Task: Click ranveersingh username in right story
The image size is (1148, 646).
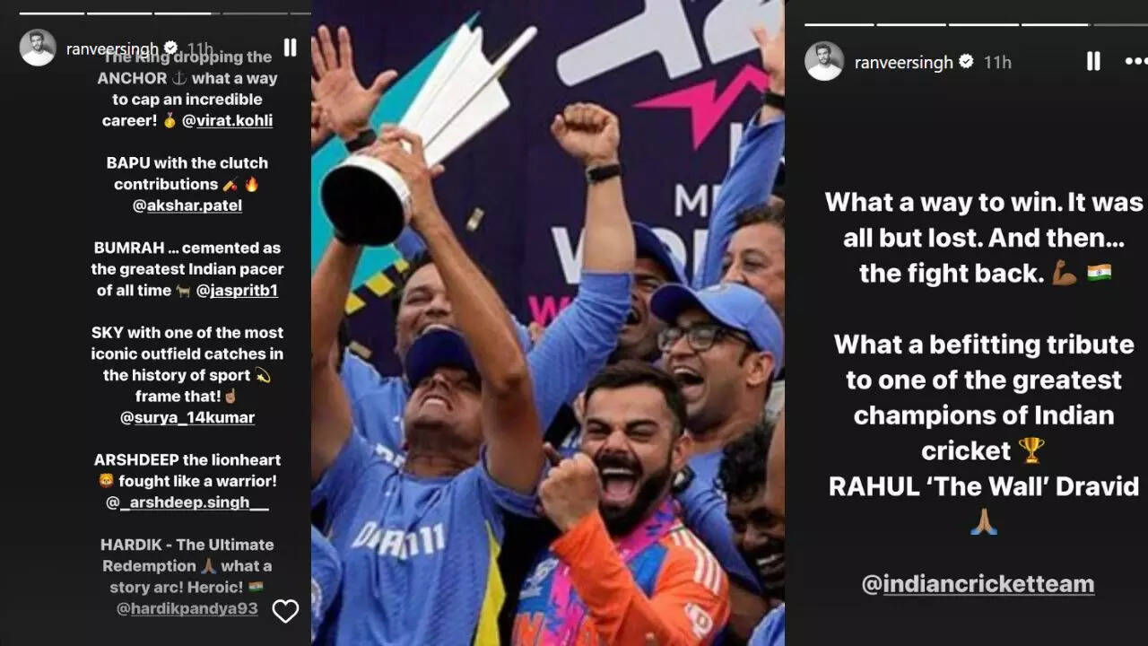Action: [903, 62]
